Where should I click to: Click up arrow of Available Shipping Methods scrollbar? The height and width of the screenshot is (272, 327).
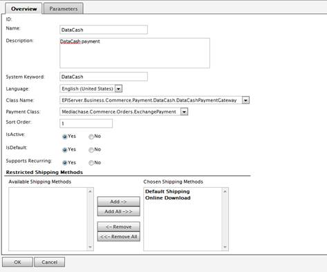(x=90, y=191)
